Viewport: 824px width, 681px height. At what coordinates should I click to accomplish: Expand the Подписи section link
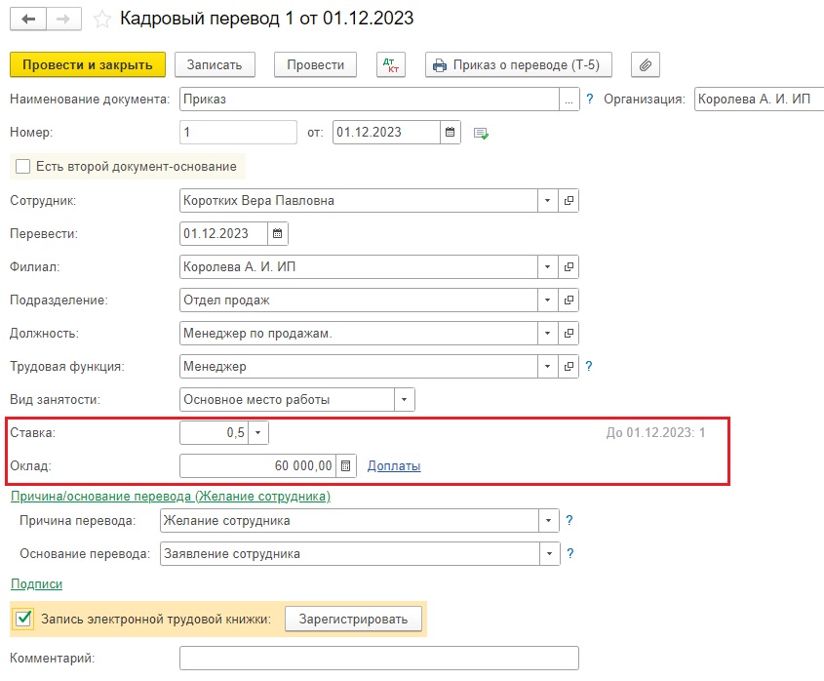[36, 583]
